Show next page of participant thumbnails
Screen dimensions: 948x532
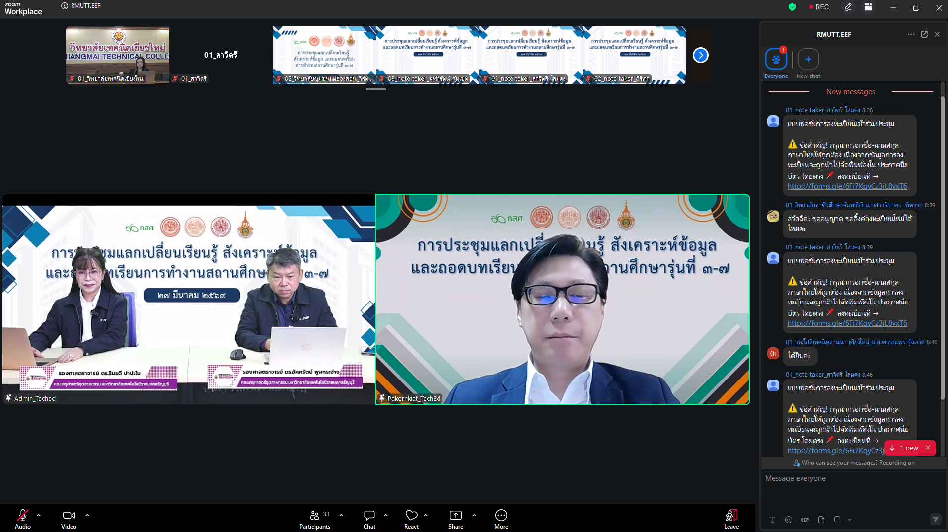click(700, 55)
